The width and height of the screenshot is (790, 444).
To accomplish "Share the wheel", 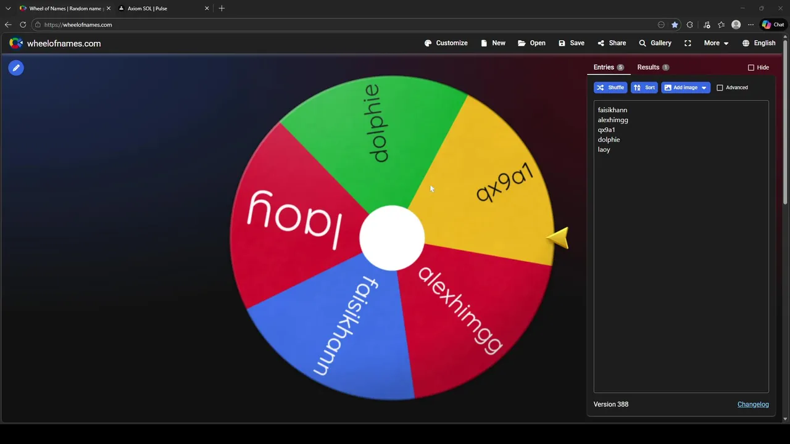I will coord(612,43).
